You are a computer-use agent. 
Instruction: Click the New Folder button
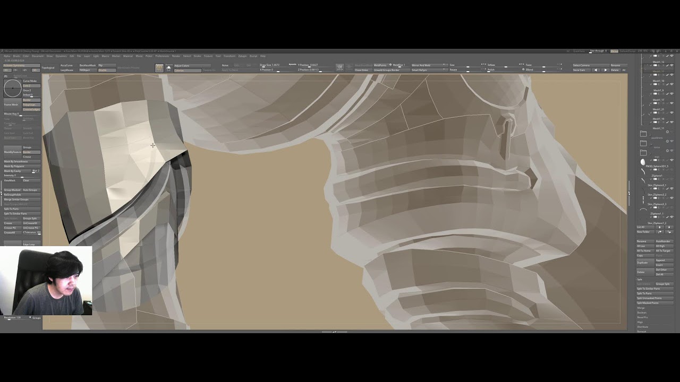645,232
